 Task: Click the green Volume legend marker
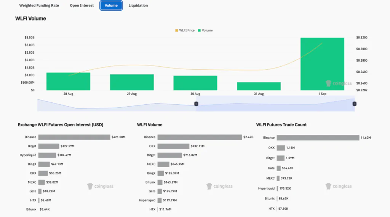coord(199,30)
